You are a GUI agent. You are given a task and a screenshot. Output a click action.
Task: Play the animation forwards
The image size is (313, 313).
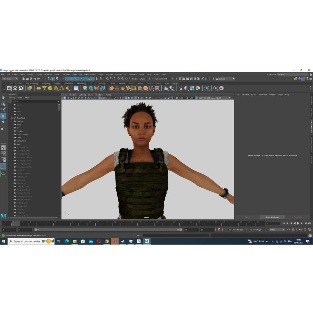298,223
